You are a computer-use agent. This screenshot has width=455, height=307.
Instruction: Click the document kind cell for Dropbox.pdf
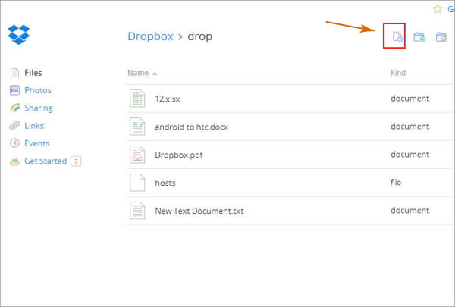point(409,155)
